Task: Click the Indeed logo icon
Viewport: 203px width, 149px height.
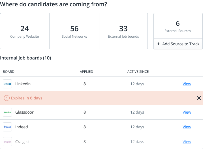Action: pyautogui.click(x=7, y=127)
